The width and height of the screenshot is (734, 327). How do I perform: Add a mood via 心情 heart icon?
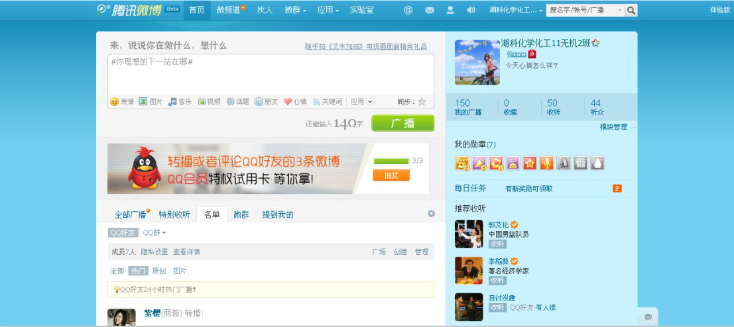(295, 101)
